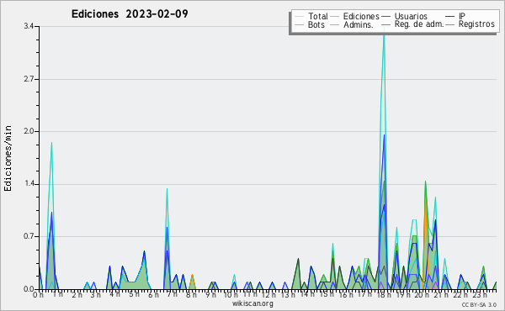Click the magenta line swatch beside Reg. de adm.
The height and width of the screenshot is (311, 505).
tap(385, 24)
